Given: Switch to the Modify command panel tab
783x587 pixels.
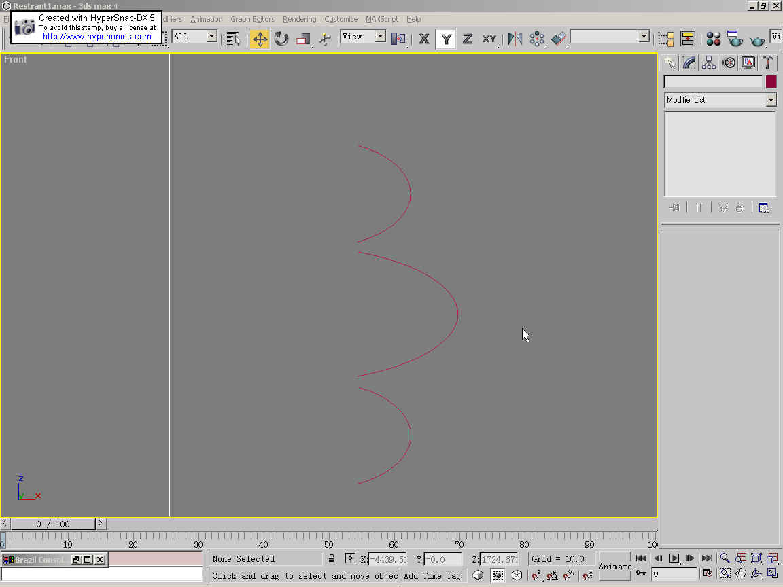Looking at the screenshot, I should [x=689, y=63].
